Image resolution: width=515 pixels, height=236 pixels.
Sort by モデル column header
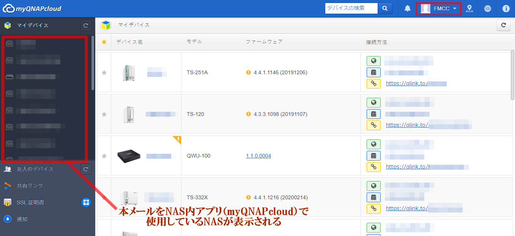click(x=194, y=42)
